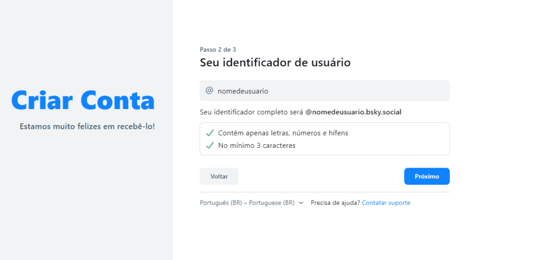
Task: Click the No mínimo 3 caracteres text
Action: tap(257, 145)
